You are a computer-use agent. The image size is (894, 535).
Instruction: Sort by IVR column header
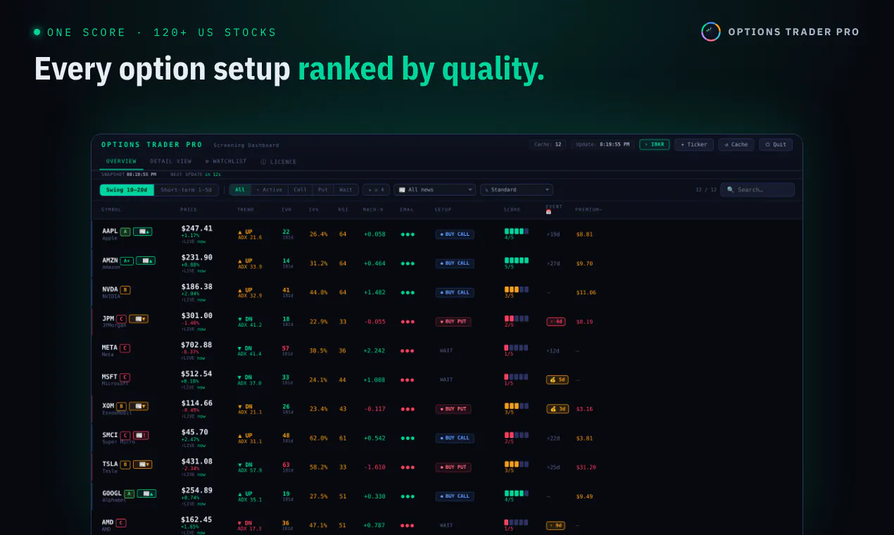[287, 210]
